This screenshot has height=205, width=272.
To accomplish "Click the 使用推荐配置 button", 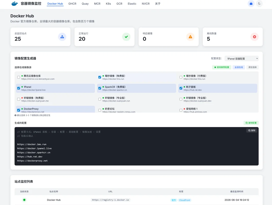I will pos(222,67).
